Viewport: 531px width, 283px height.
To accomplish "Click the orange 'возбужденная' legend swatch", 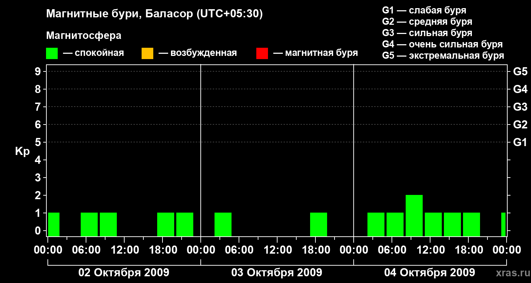I will (x=147, y=53).
